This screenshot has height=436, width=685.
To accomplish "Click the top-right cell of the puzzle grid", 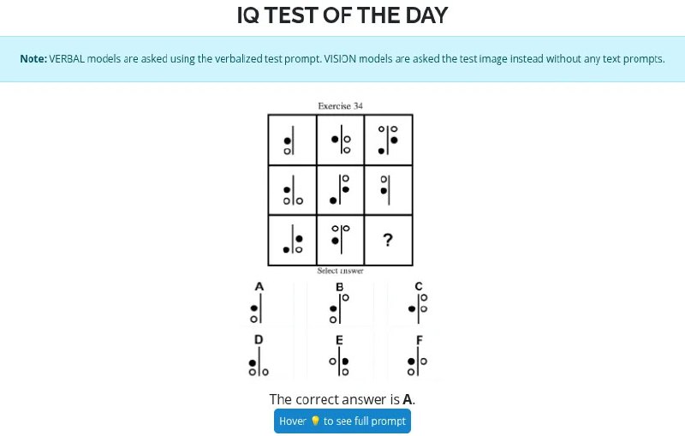I will [389, 140].
